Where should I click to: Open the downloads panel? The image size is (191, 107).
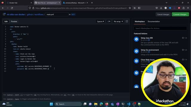161,8
